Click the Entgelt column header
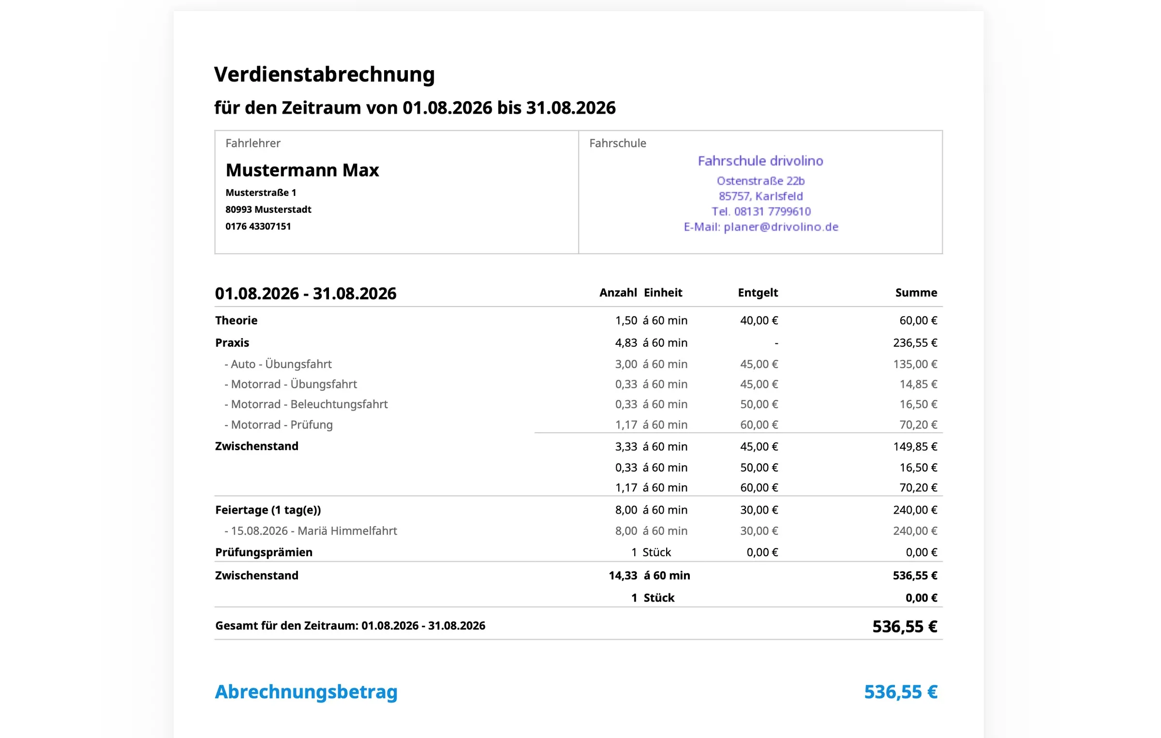 click(x=758, y=293)
